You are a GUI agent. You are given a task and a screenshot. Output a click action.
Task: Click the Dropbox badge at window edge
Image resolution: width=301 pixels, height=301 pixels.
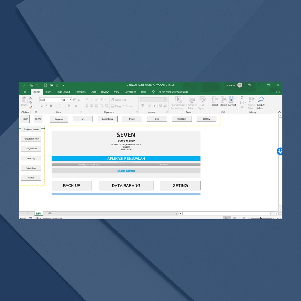point(280,151)
